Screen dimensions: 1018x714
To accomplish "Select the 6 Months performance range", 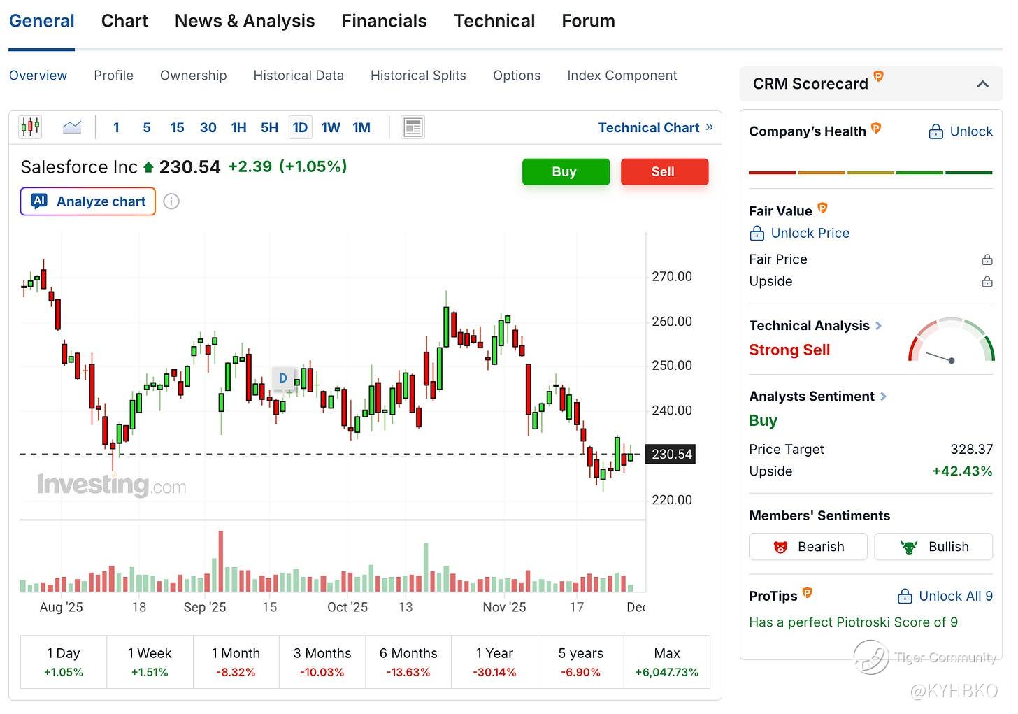I will pos(408,662).
